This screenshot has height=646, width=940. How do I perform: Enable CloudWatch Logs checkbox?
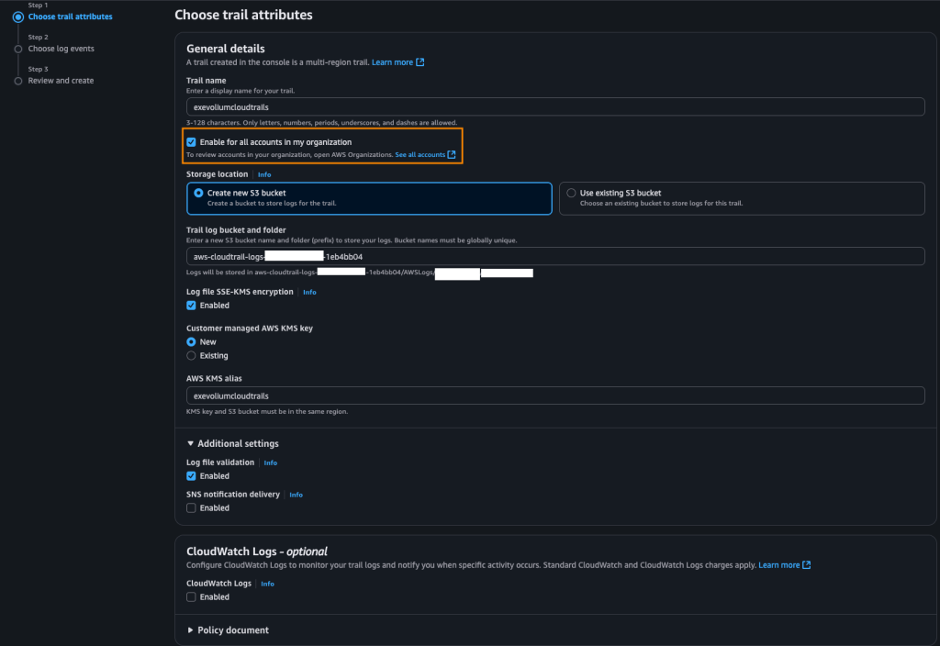coord(191,596)
